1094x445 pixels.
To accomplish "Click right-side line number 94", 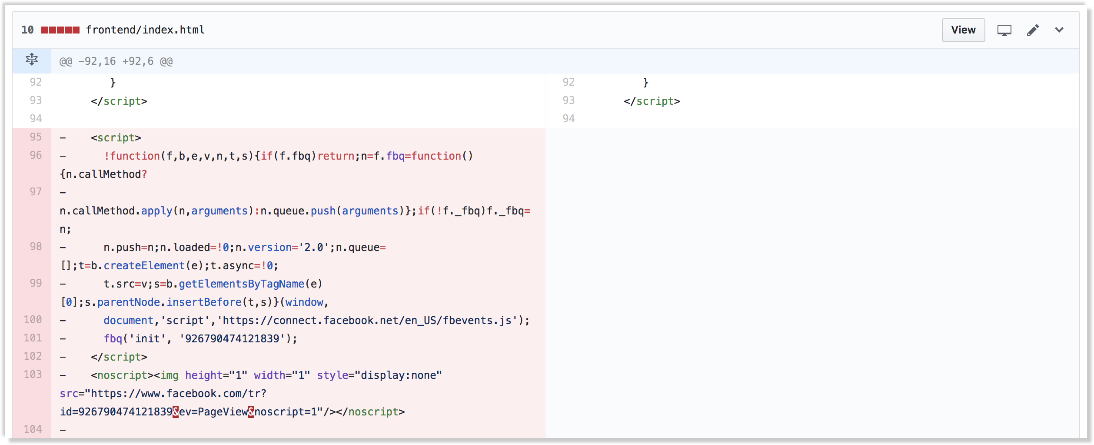I will point(569,119).
